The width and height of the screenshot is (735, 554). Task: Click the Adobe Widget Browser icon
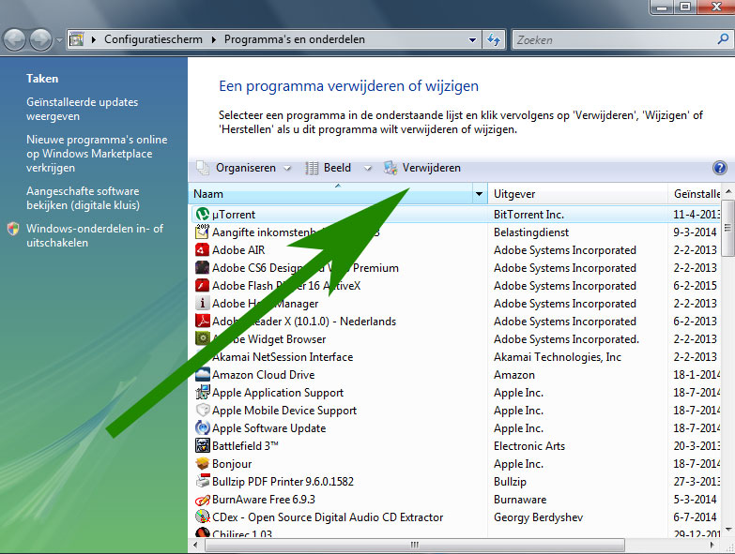(x=202, y=338)
